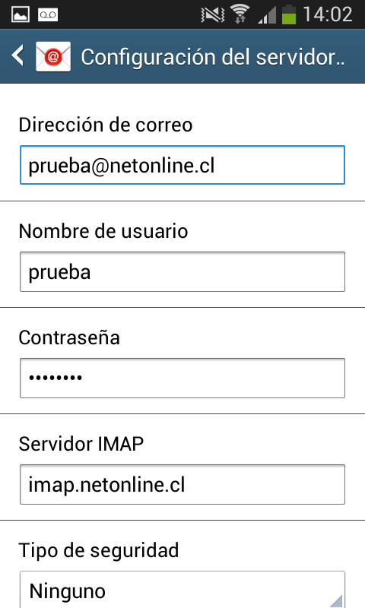This screenshot has height=608, width=365.
Task: Tap the signal strength icon
Action: click(x=267, y=15)
